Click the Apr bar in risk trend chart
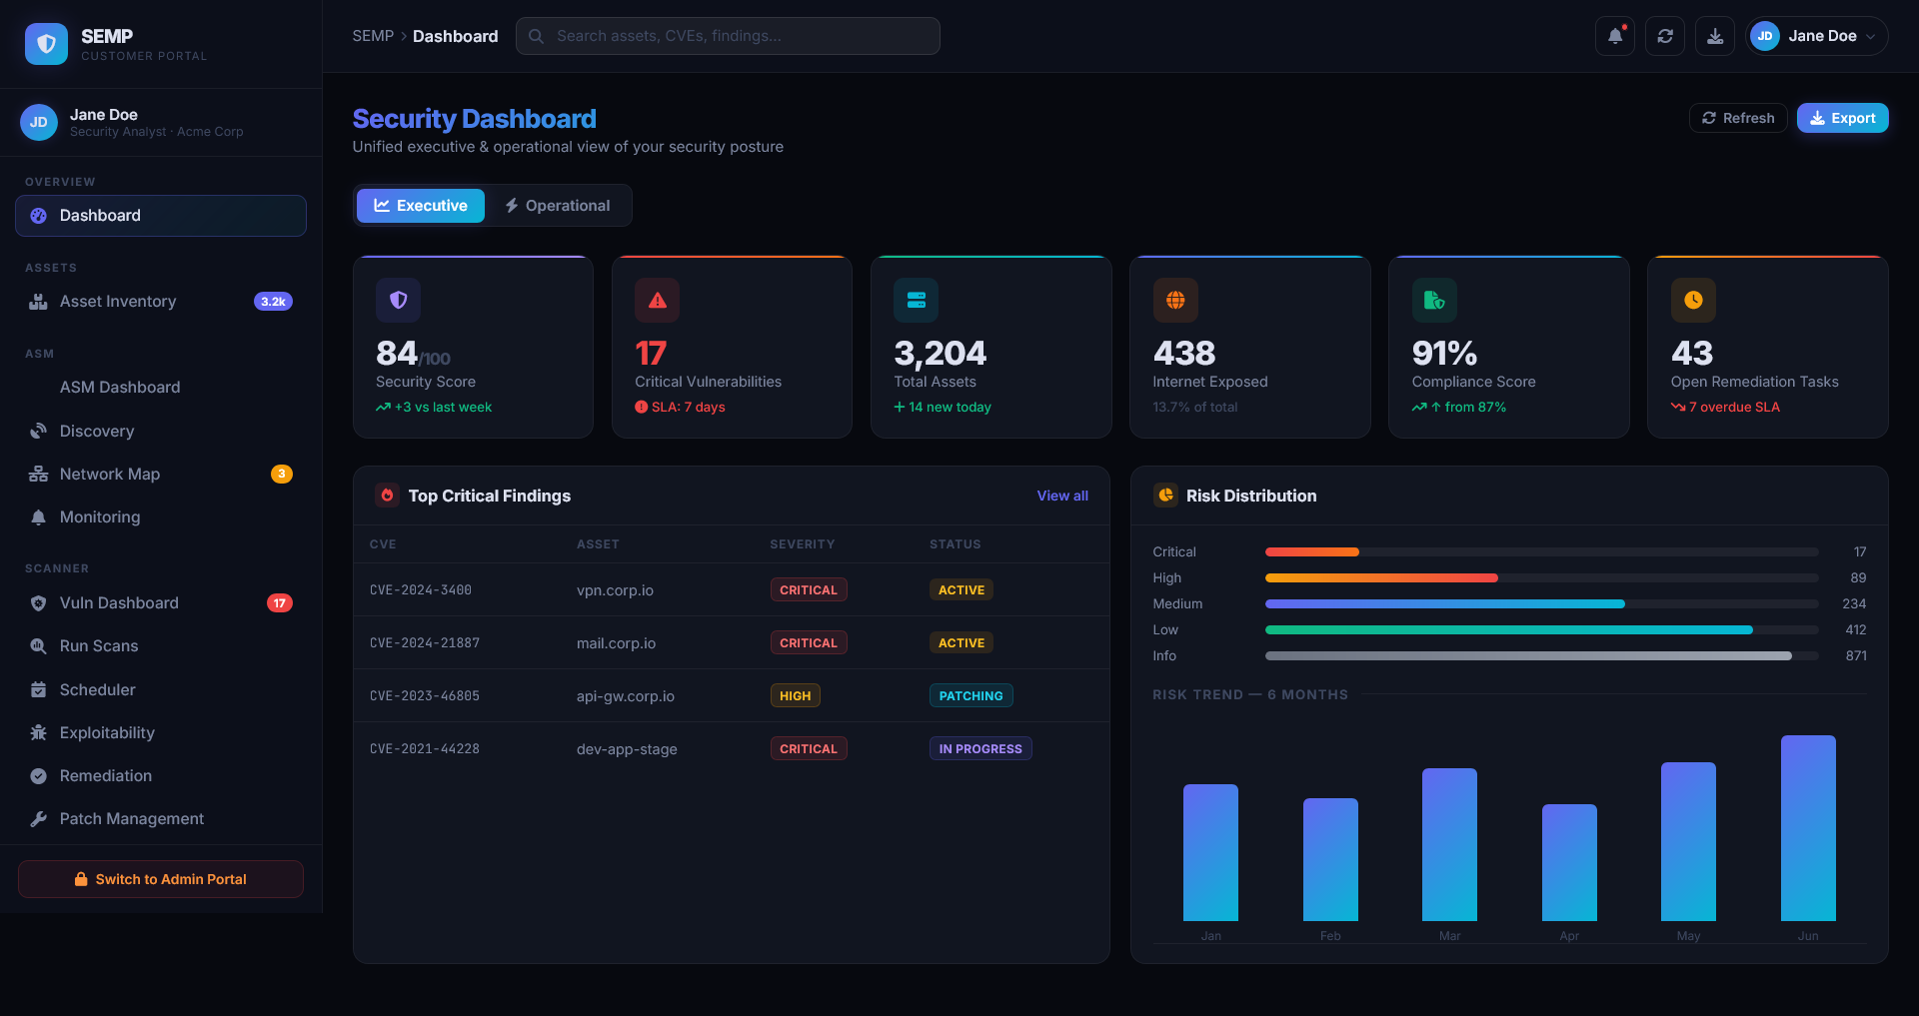Image resolution: width=1919 pixels, height=1016 pixels. (1569, 862)
